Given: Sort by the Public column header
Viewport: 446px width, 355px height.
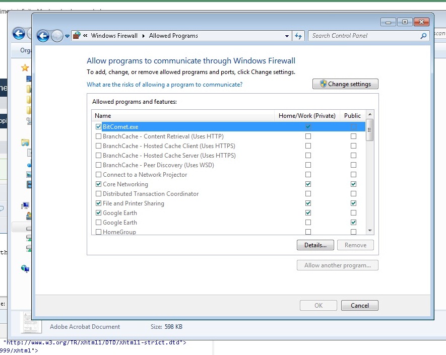Looking at the screenshot, I should coord(352,116).
